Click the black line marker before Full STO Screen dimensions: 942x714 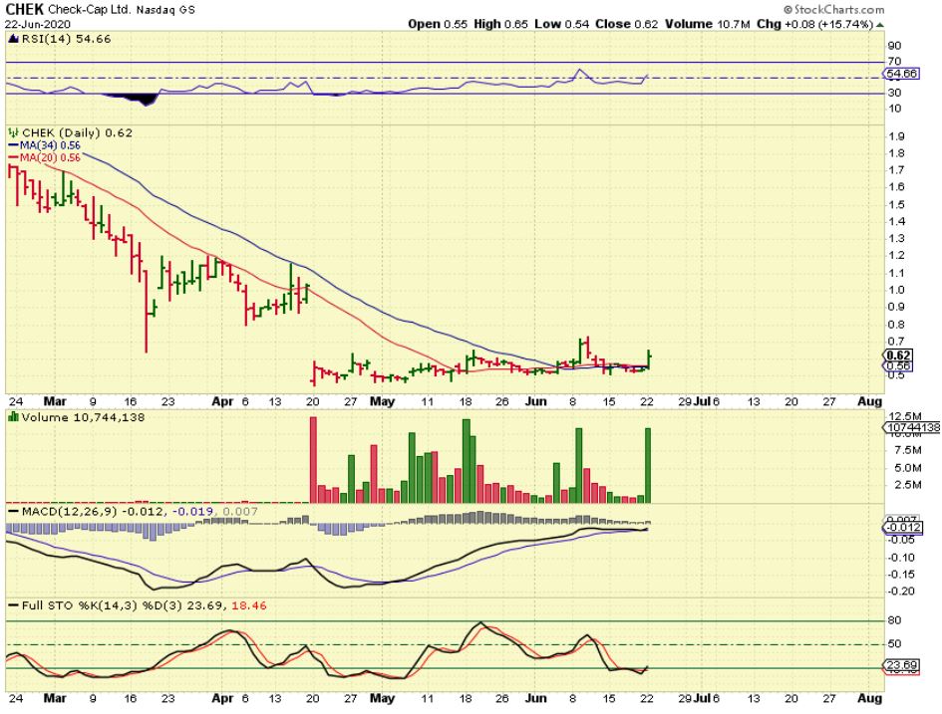click(x=13, y=605)
